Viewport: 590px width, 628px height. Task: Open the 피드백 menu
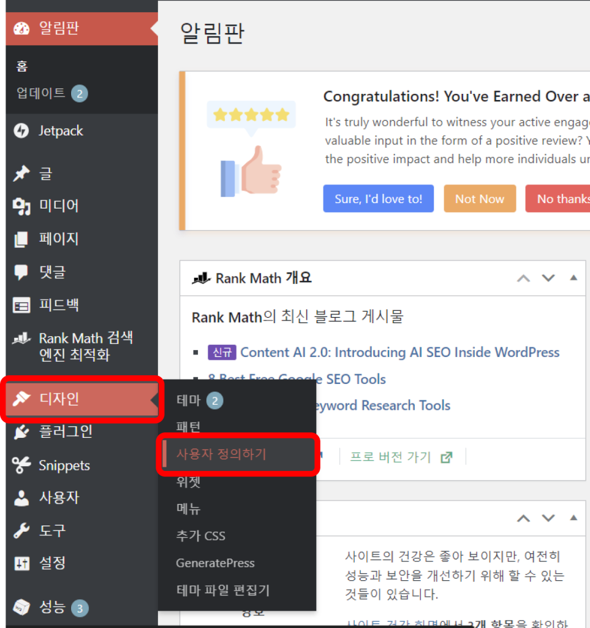point(81,305)
